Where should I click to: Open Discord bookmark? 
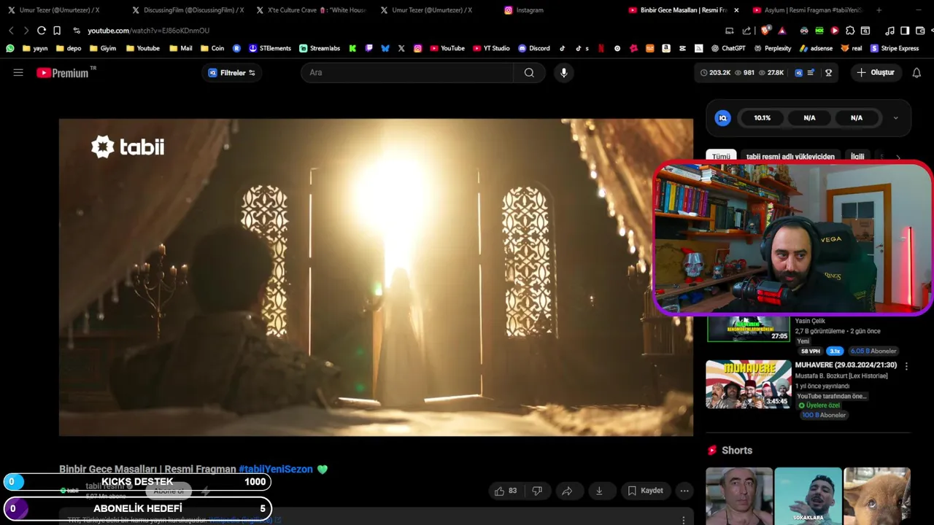tap(534, 48)
